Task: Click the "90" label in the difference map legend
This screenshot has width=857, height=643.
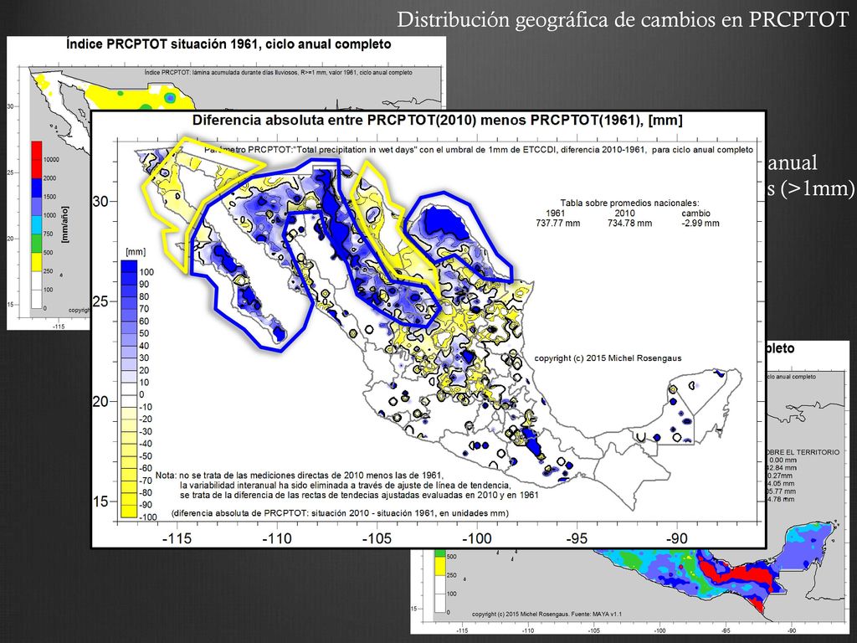Action: [144, 285]
